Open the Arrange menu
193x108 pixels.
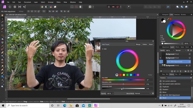pyautogui.click(x=51, y=2)
